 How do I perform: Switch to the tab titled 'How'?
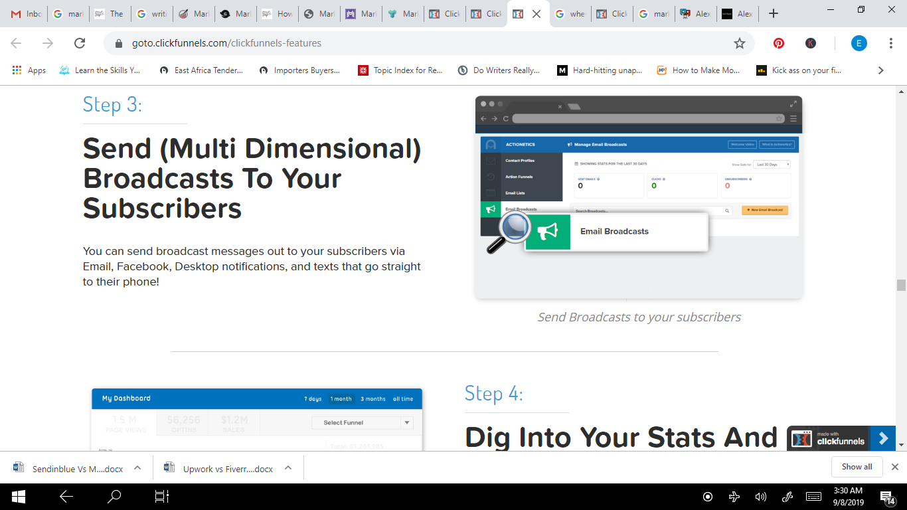(x=276, y=14)
